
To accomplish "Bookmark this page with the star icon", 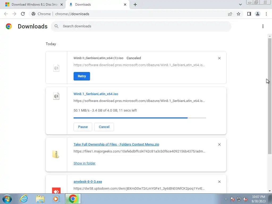I will coord(239,14).
